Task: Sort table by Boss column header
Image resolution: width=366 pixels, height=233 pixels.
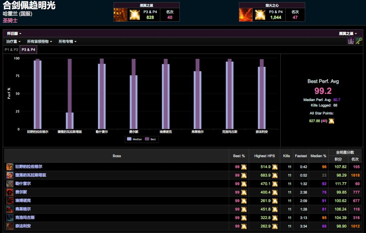Action: click(117, 156)
